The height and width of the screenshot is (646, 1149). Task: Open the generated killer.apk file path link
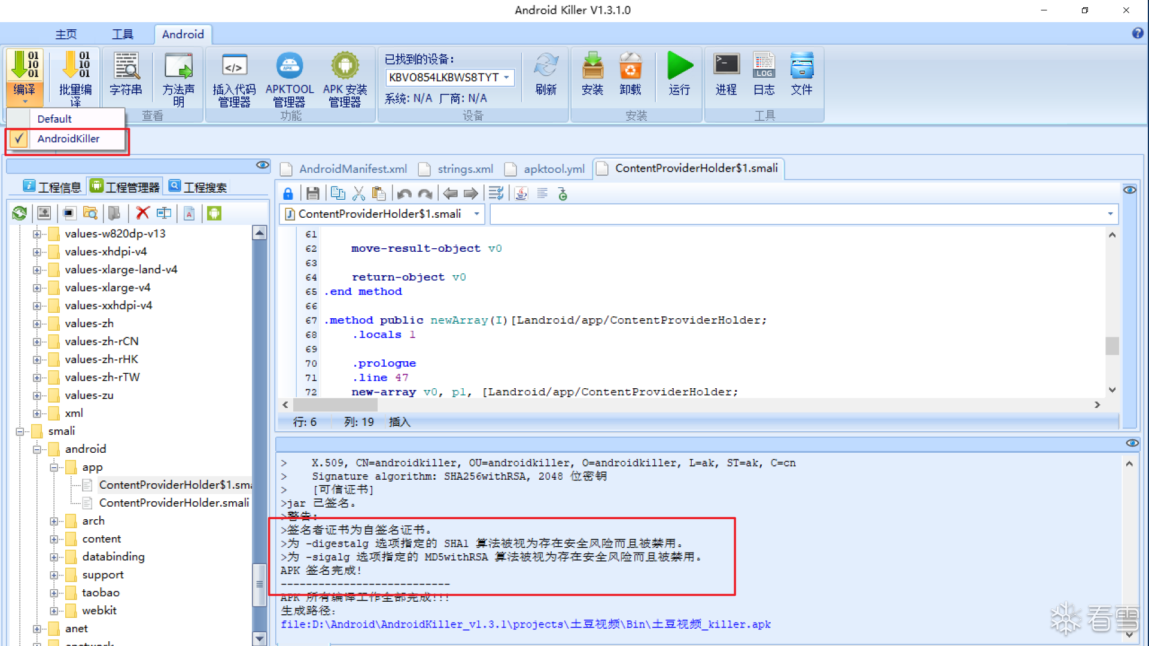tap(525, 624)
